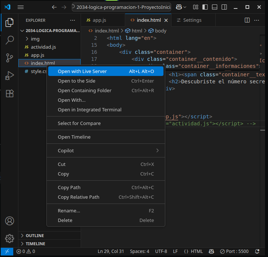
Task: Open the Source Control view
Action: [x=10, y=58]
